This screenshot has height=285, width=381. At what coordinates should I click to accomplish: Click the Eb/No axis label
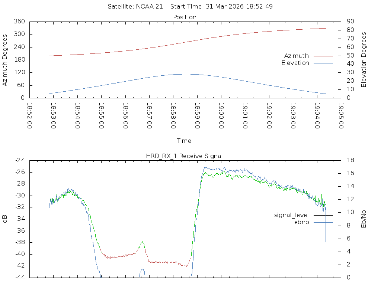(x=364, y=219)
